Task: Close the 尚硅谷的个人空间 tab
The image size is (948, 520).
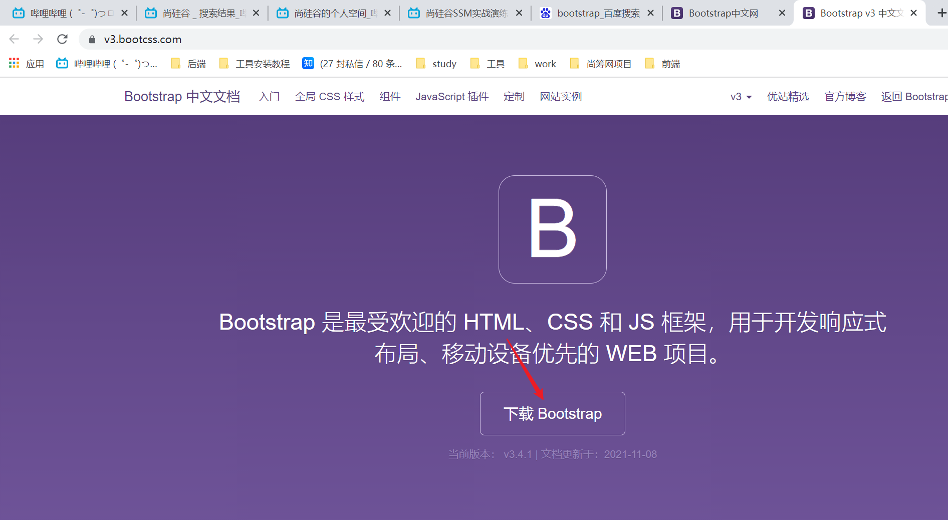Action: (x=388, y=13)
